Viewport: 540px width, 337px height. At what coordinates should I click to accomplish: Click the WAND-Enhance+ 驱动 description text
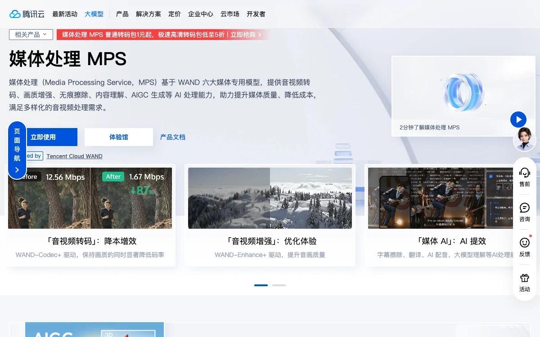[x=270, y=255]
